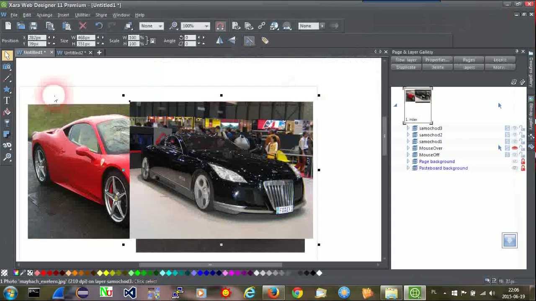Image resolution: width=536 pixels, height=301 pixels.
Task: Delete selection with red X icon
Action: pos(82,26)
